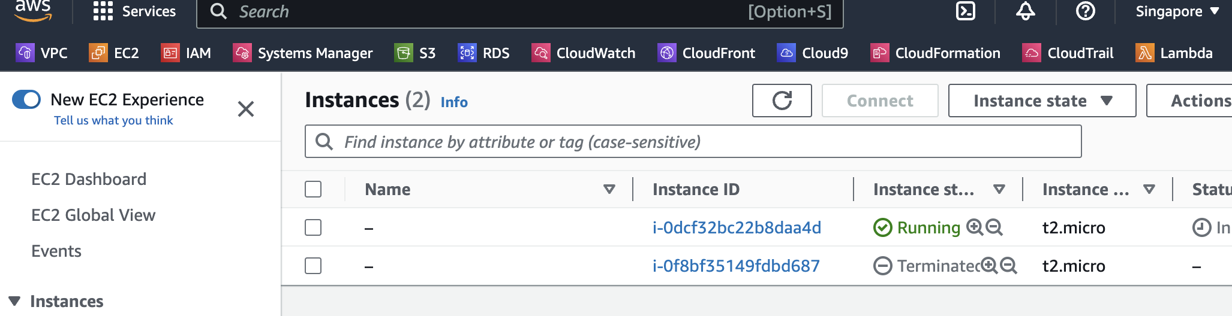Toggle New EC2 Experience switch

(x=26, y=99)
